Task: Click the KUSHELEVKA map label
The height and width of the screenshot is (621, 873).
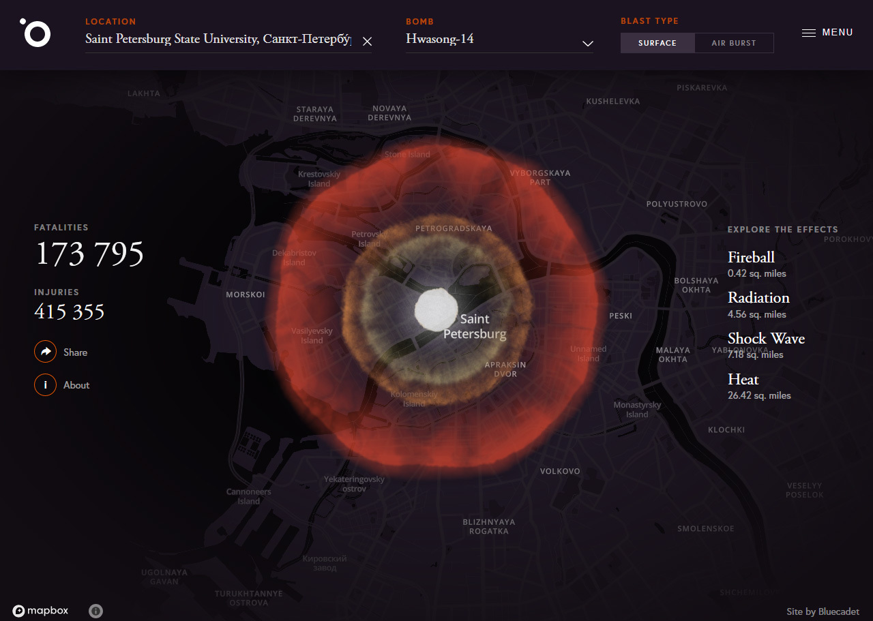Action: (613, 101)
